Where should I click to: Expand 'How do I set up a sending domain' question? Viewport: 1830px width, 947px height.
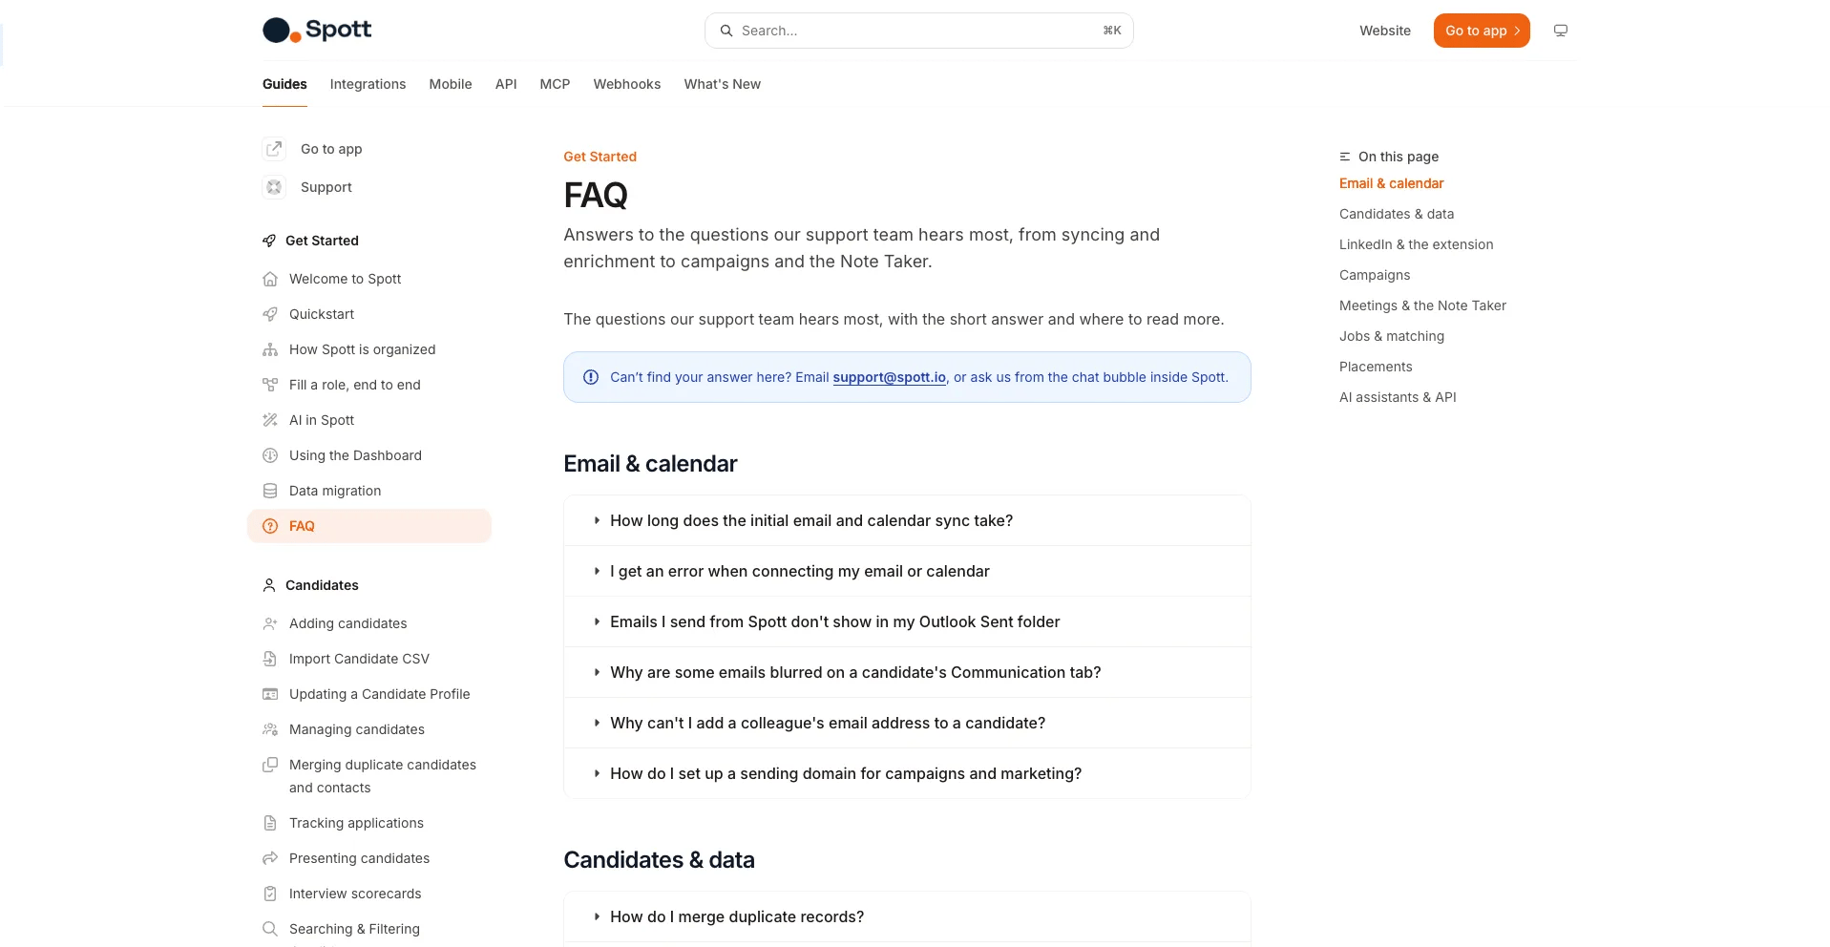pyautogui.click(x=907, y=773)
